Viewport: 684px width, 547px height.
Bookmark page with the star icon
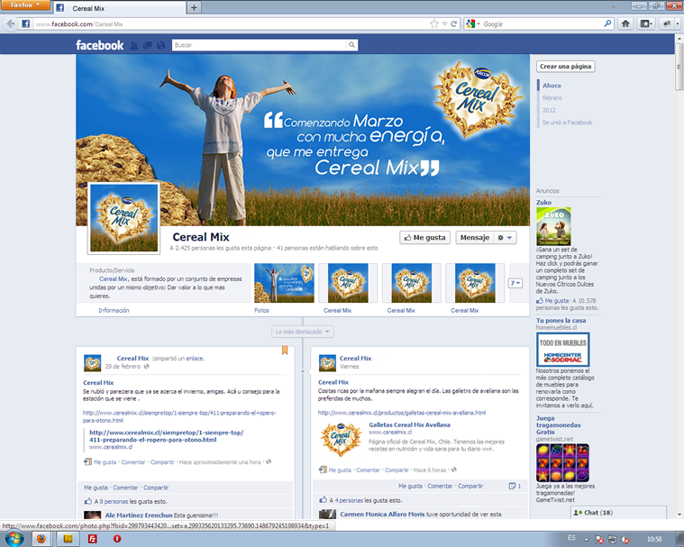pyautogui.click(x=434, y=24)
